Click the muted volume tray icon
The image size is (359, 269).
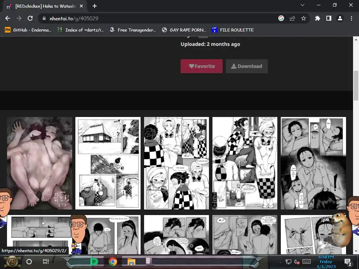297,262
